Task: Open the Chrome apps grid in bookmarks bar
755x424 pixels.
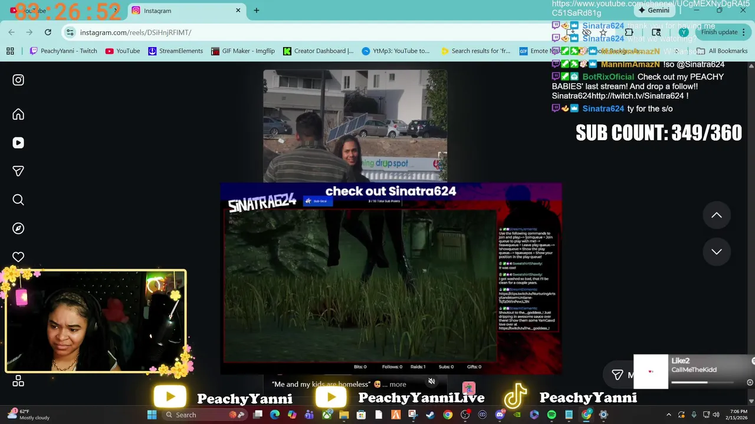Action: tap(10, 51)
